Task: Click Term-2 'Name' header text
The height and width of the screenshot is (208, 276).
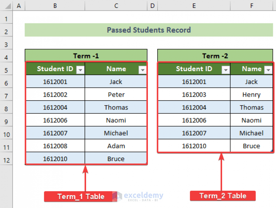Action: pyautogui.click(x=252, y=69)
